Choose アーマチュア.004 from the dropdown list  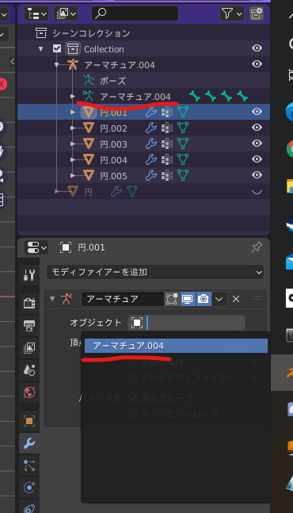point(176,346)
